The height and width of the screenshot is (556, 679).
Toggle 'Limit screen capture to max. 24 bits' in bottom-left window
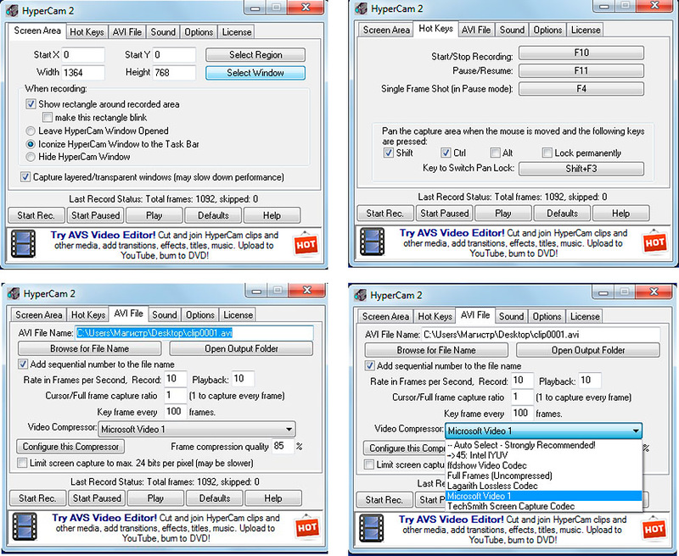pyautogui.click(x=22, y=463)
